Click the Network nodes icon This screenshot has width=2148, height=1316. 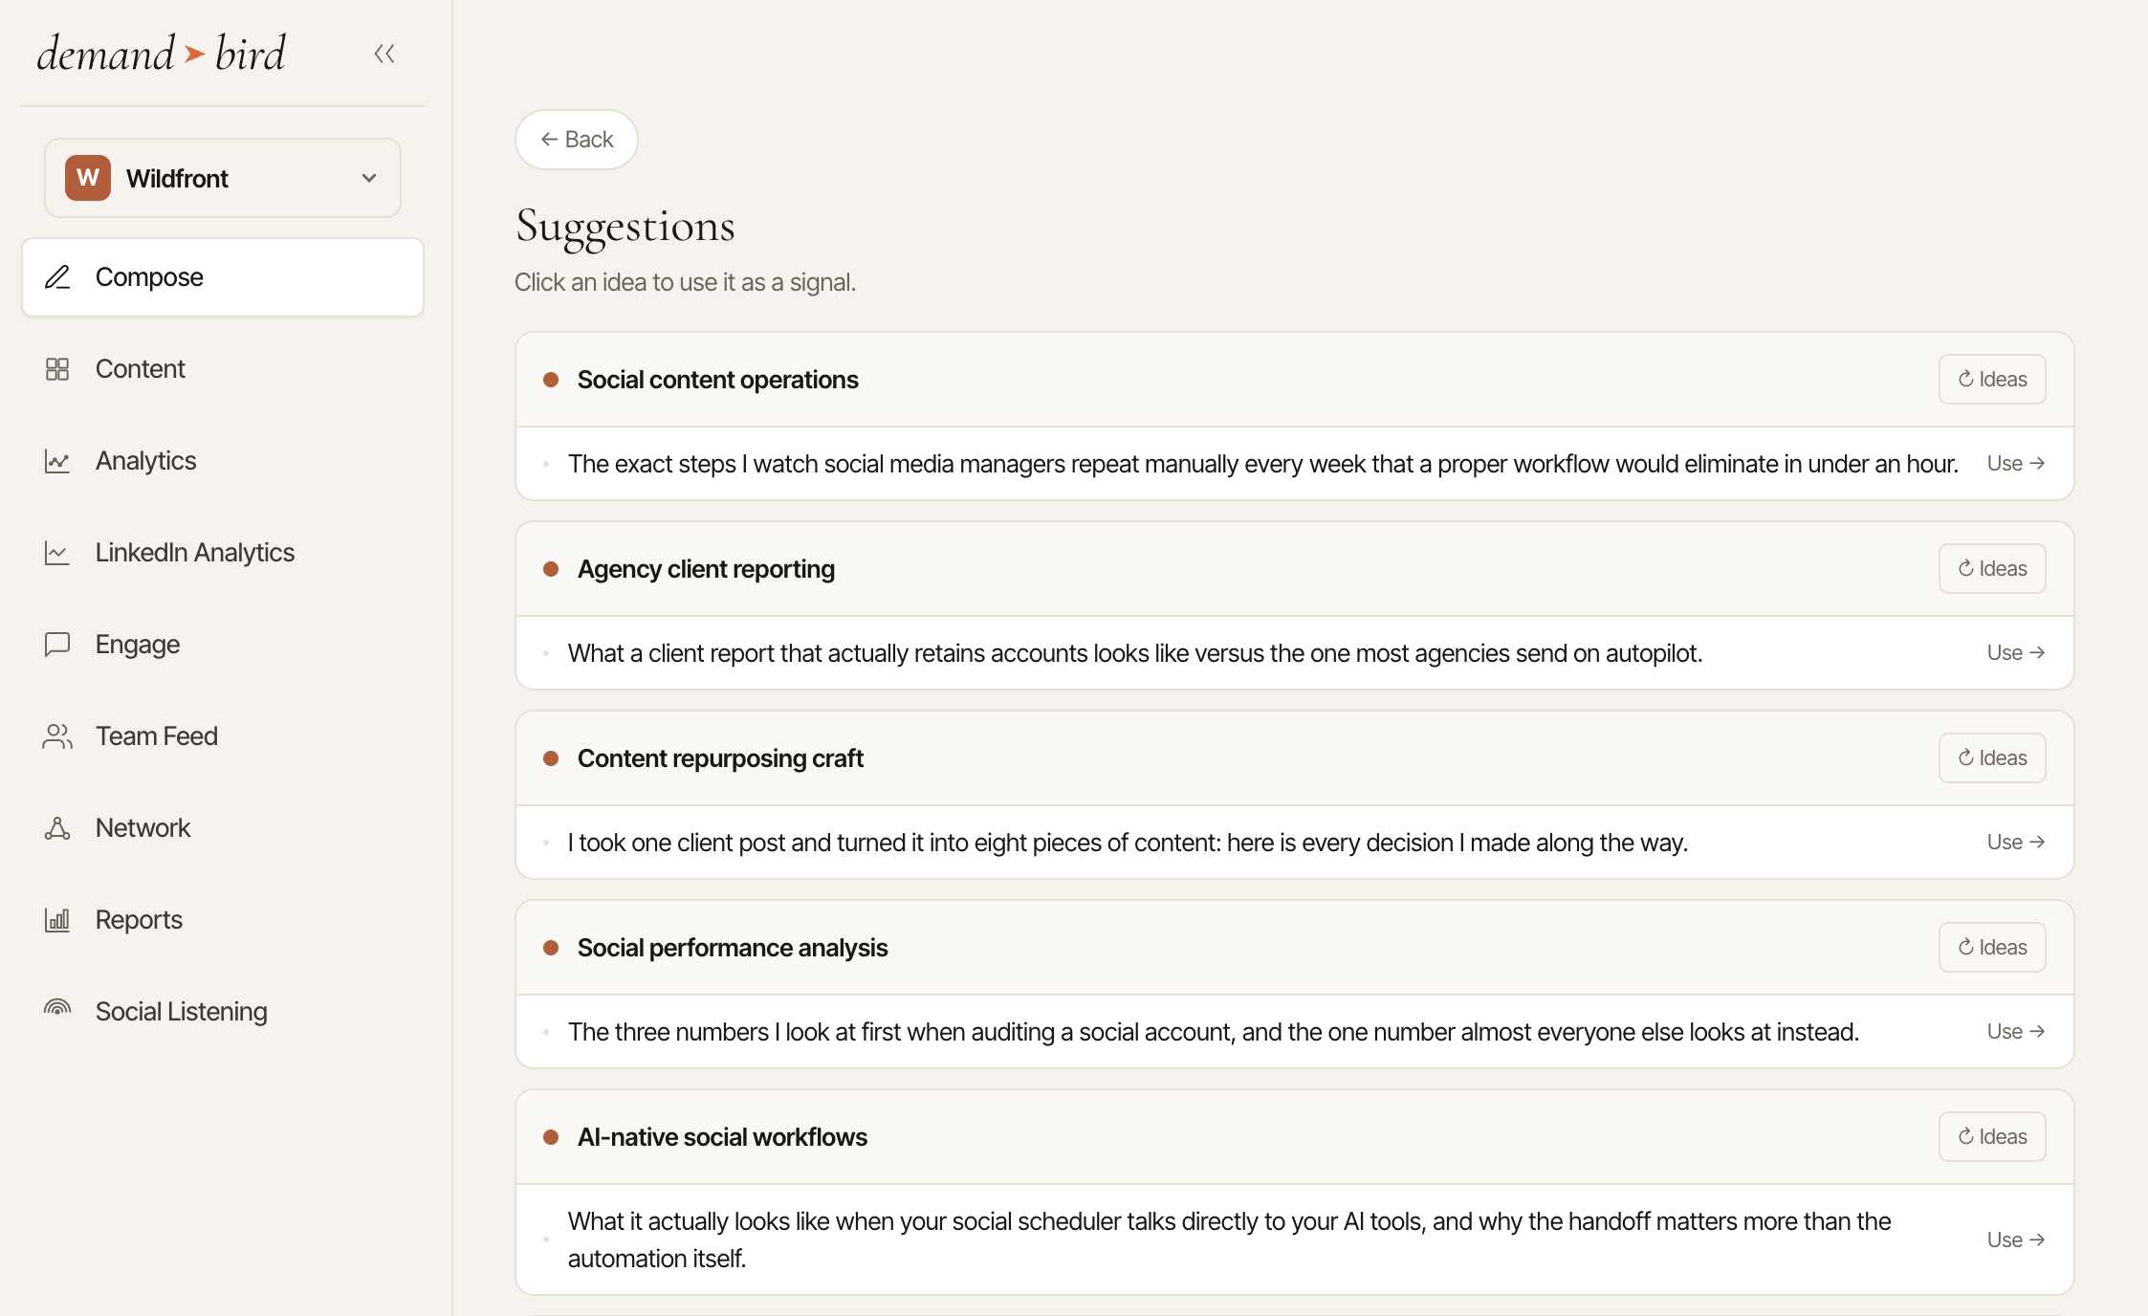57,828
